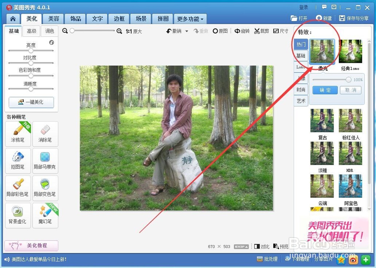
Task: Cancel the effect with 取消
Action: click(x=350, y=90)
